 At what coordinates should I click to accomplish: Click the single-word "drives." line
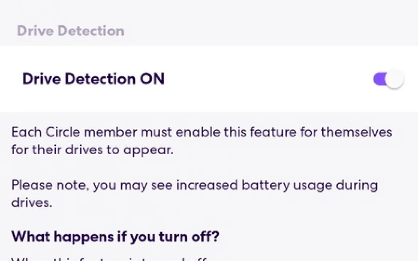32,203
